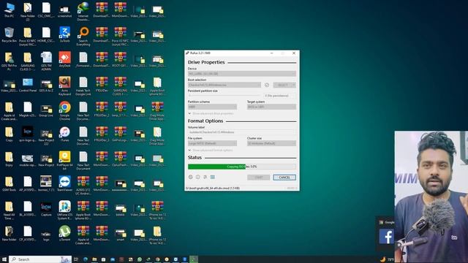Select the UltFone iOS System shortcut

coord(64,210)
